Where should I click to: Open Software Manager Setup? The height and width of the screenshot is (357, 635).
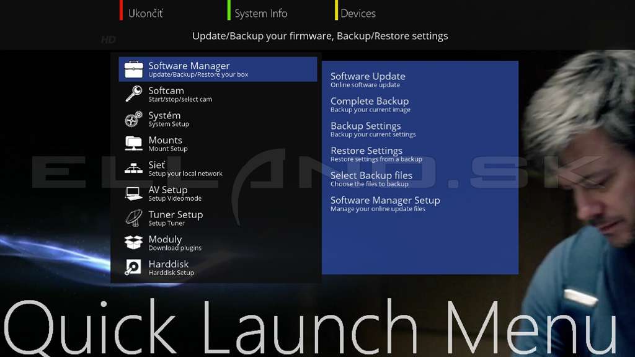click(x=385, y=203)
